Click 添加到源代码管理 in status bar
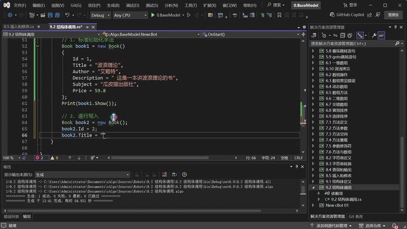 click(x=331, y=226)
